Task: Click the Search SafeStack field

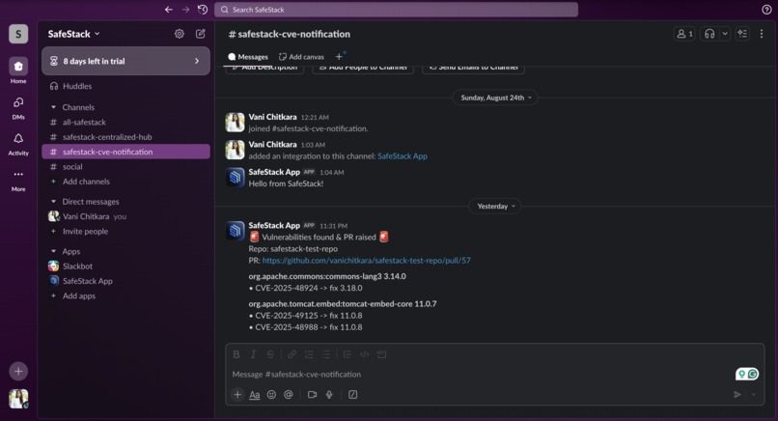Action: [396, 10]
